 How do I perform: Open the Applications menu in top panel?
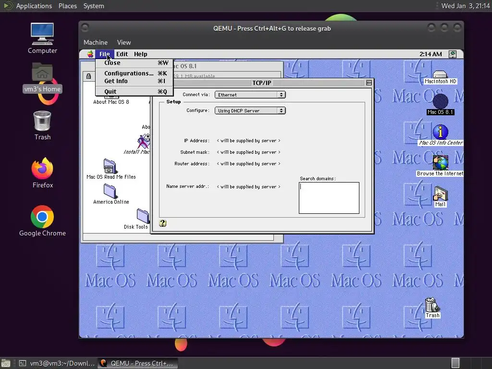tap(34, 6)
